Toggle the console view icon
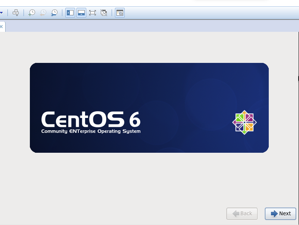The width and height of the screenshot is (299, 225). 120,13
